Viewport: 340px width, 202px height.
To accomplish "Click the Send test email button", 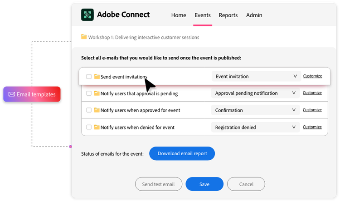I will point(159,184).
